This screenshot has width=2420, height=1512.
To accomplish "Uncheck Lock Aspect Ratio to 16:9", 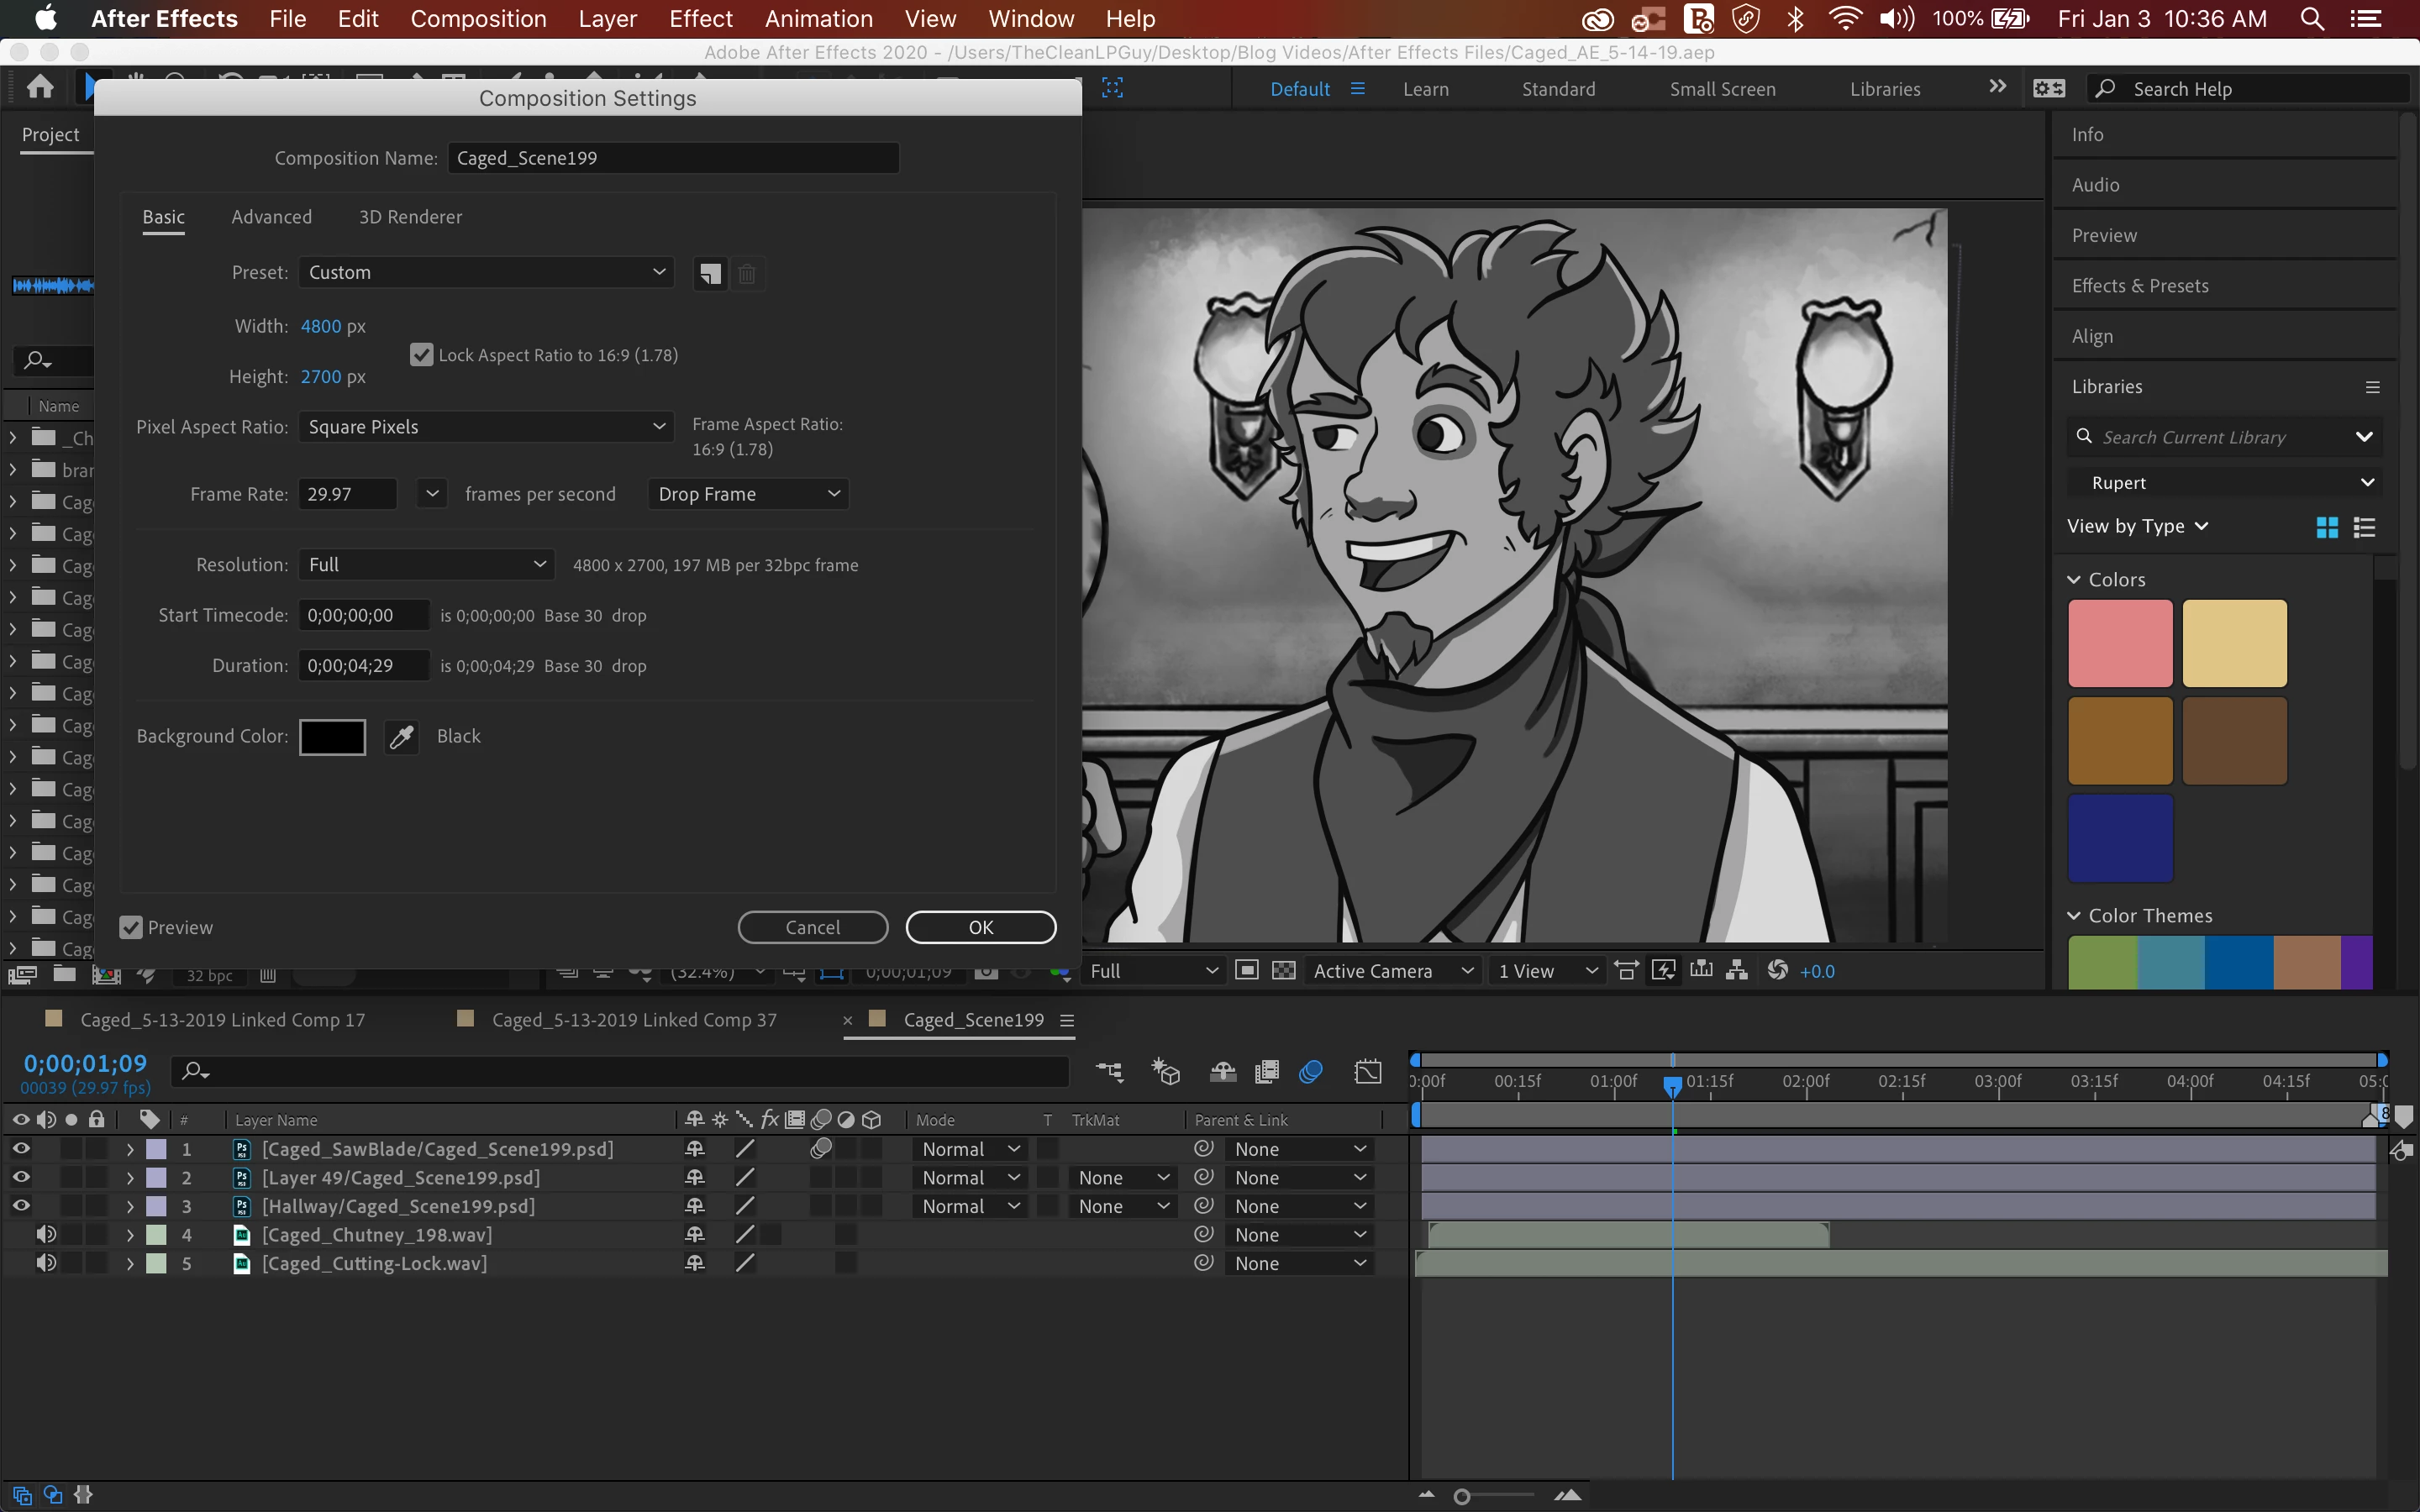I will click(421, 355).
